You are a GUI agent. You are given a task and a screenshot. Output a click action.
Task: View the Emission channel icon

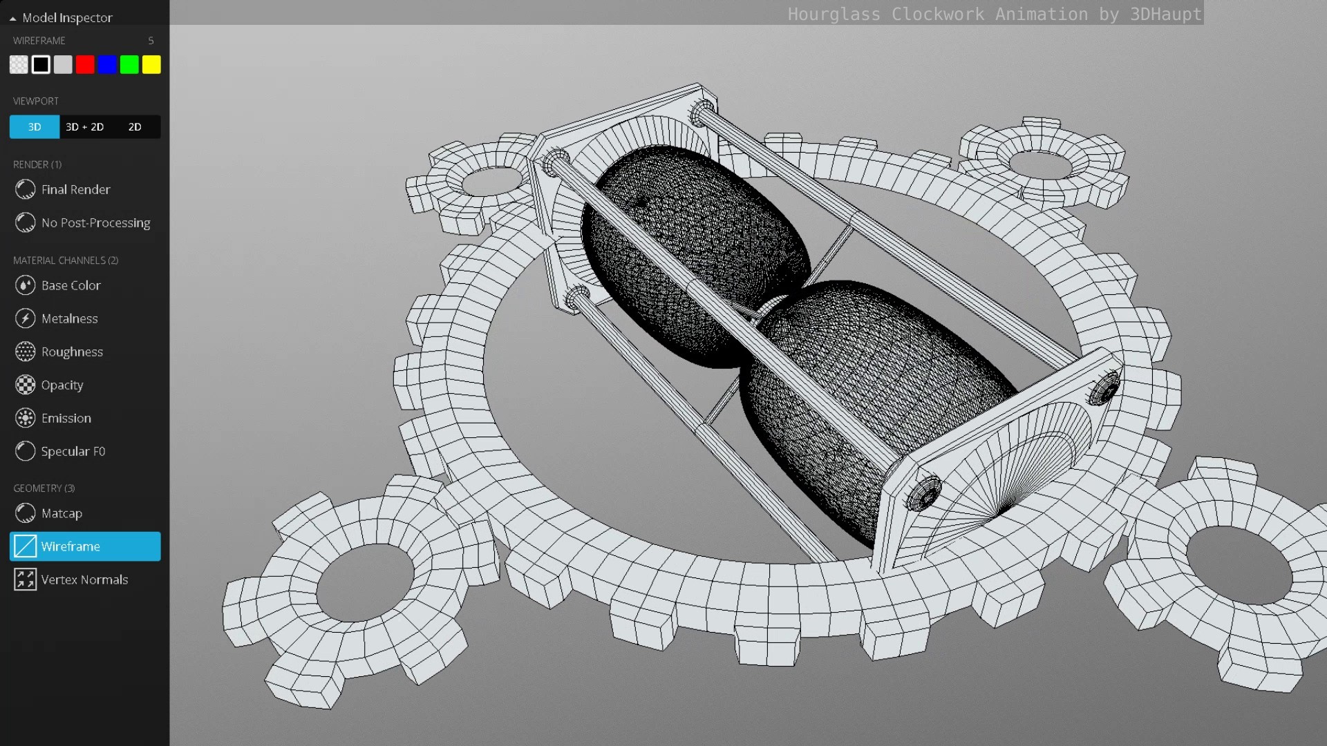25,418
